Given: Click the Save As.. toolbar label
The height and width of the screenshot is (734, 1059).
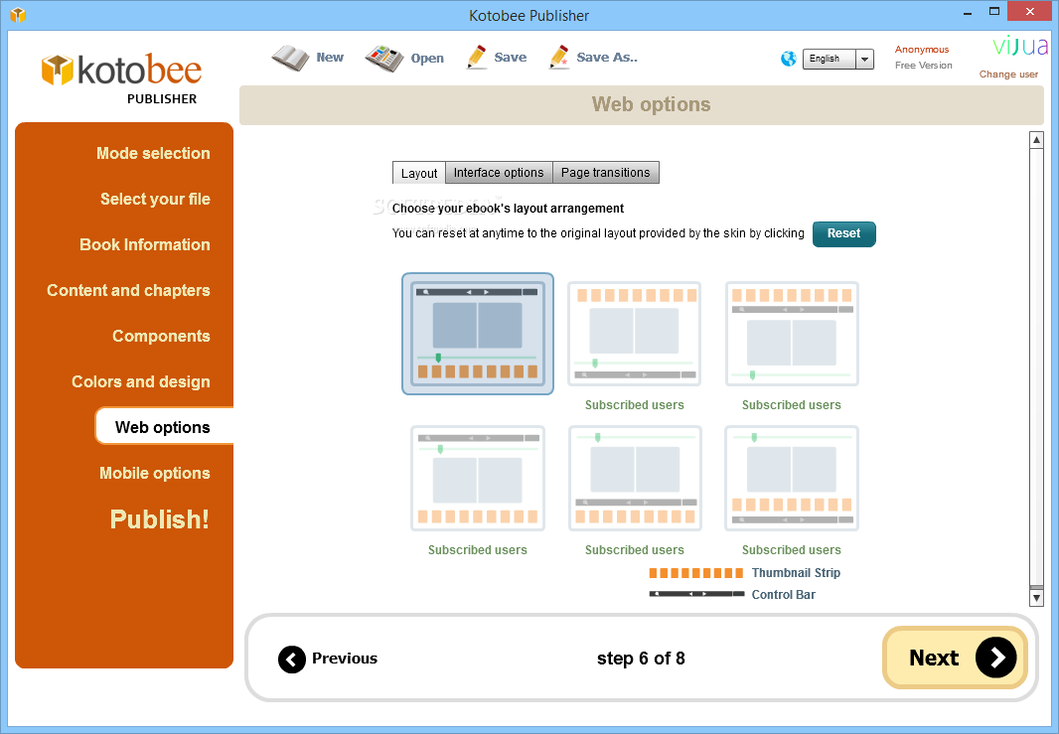Looking at the screenshot, I should point(607,58).
